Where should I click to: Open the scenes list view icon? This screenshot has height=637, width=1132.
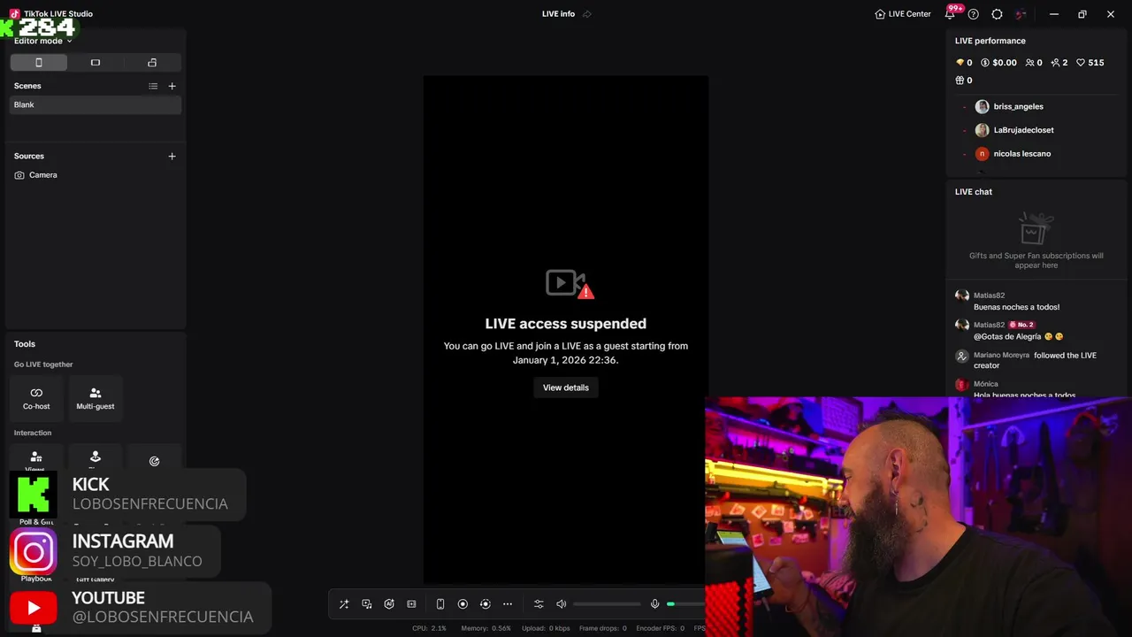coord(153,86)
